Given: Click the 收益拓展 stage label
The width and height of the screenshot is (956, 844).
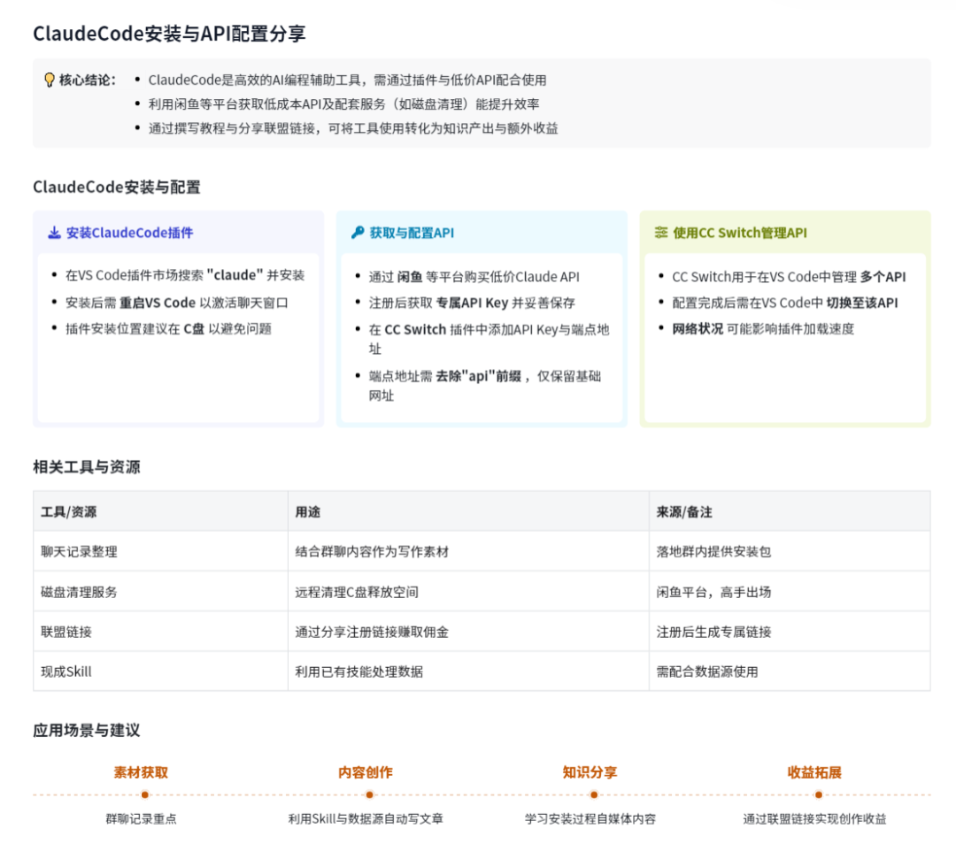Looking at the screenshot, I should 814,772.
